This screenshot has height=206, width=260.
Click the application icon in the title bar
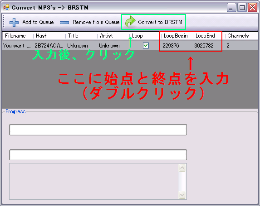(6, 7)
